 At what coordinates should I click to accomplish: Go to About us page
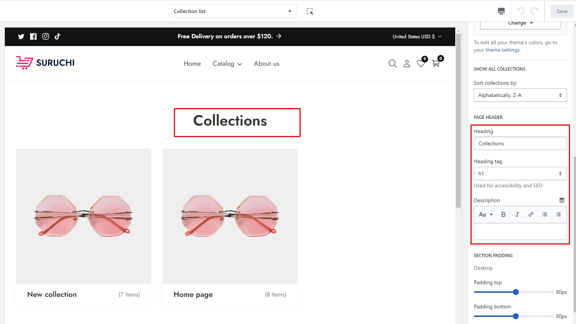point(266,64)
